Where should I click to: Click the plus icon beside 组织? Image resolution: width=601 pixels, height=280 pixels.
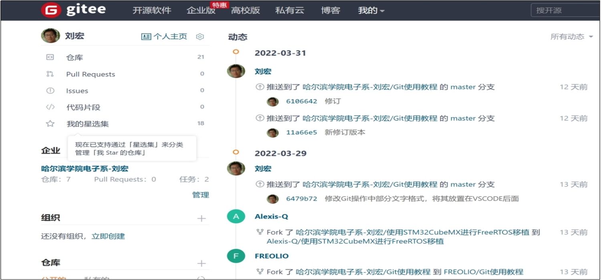pyautogui.click(x=202, y=218)
